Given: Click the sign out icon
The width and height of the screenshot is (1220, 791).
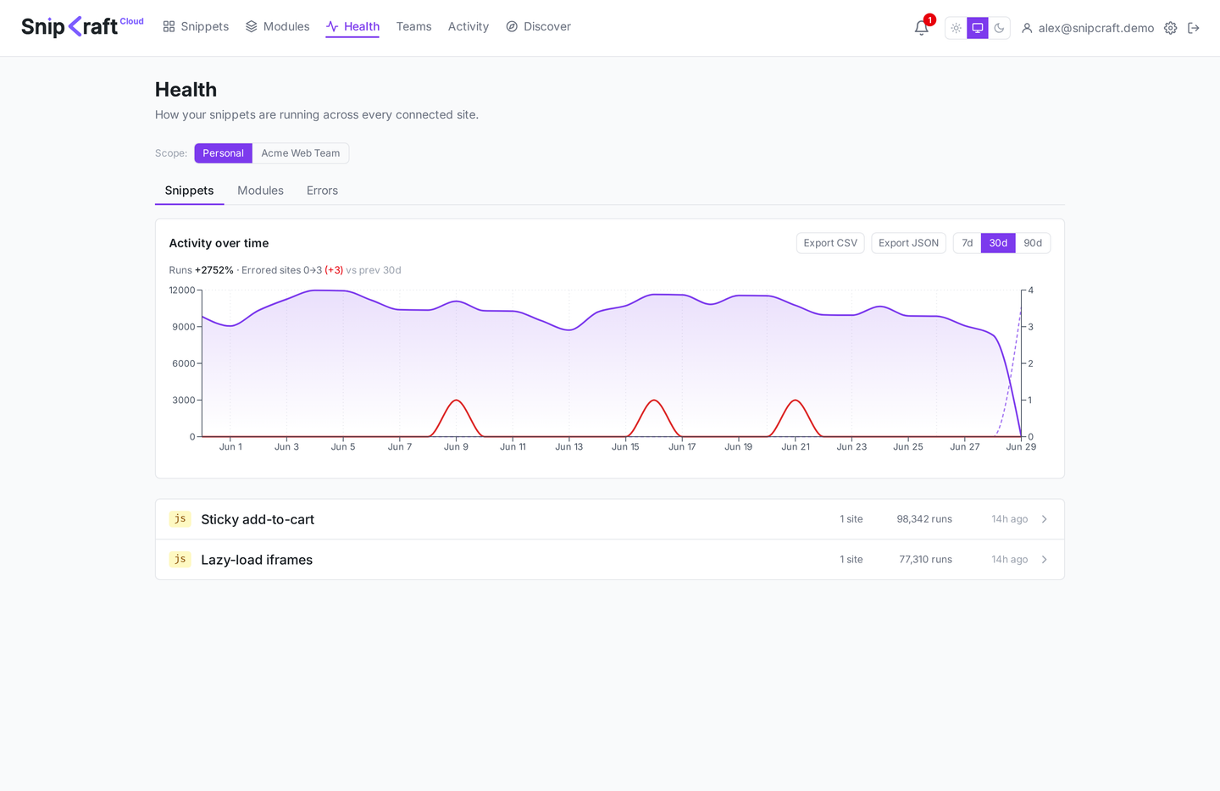Looking at the screenshot, I should [x=1194, y=28].
